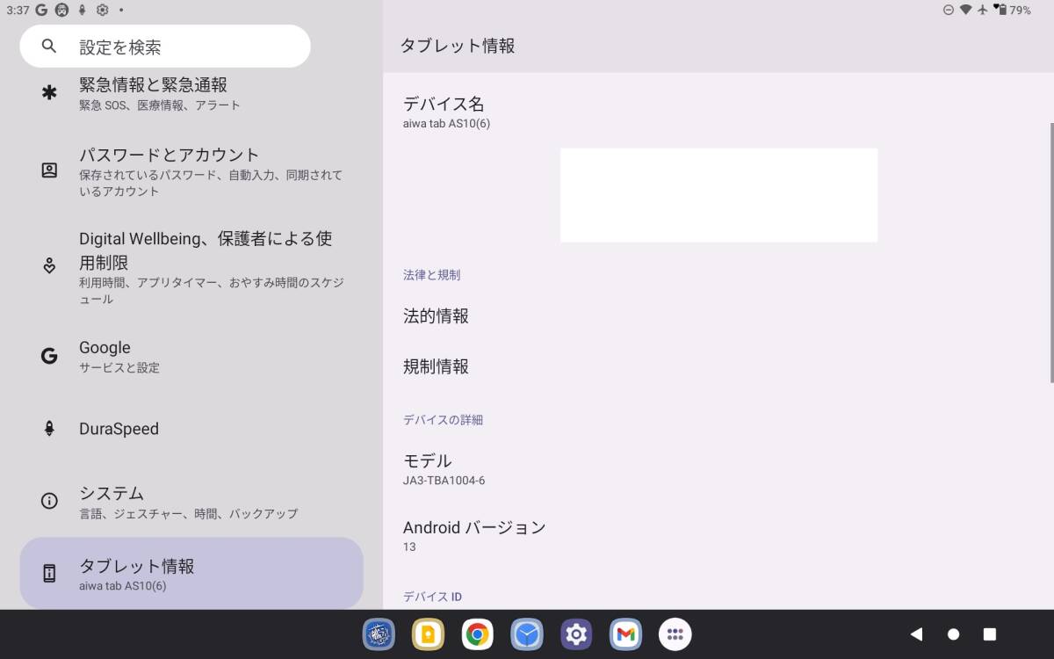1054x659 pixels.
Task: Open the blue clock app icon
Action: (527, 634)
